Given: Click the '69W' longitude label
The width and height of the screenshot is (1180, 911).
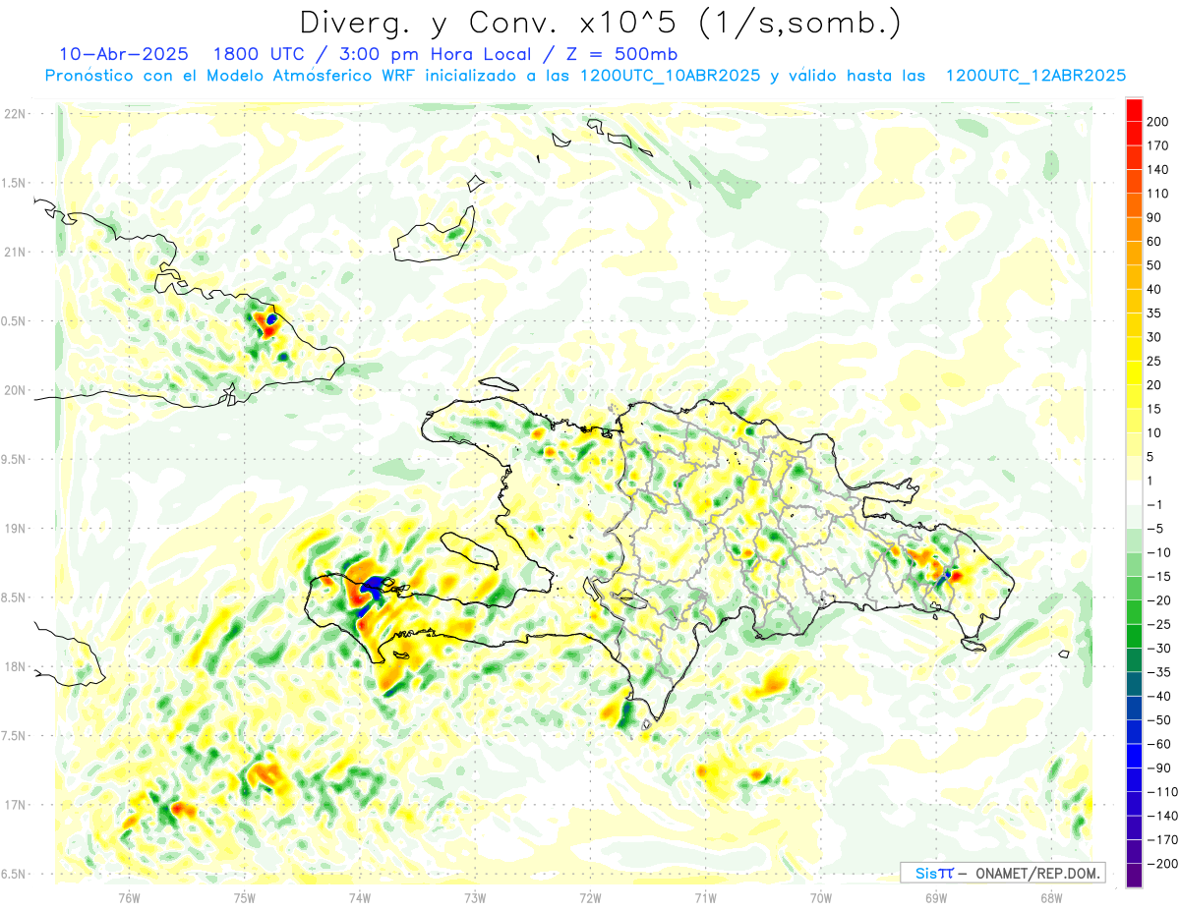Looking at the screenshot, I should point(935,897).
